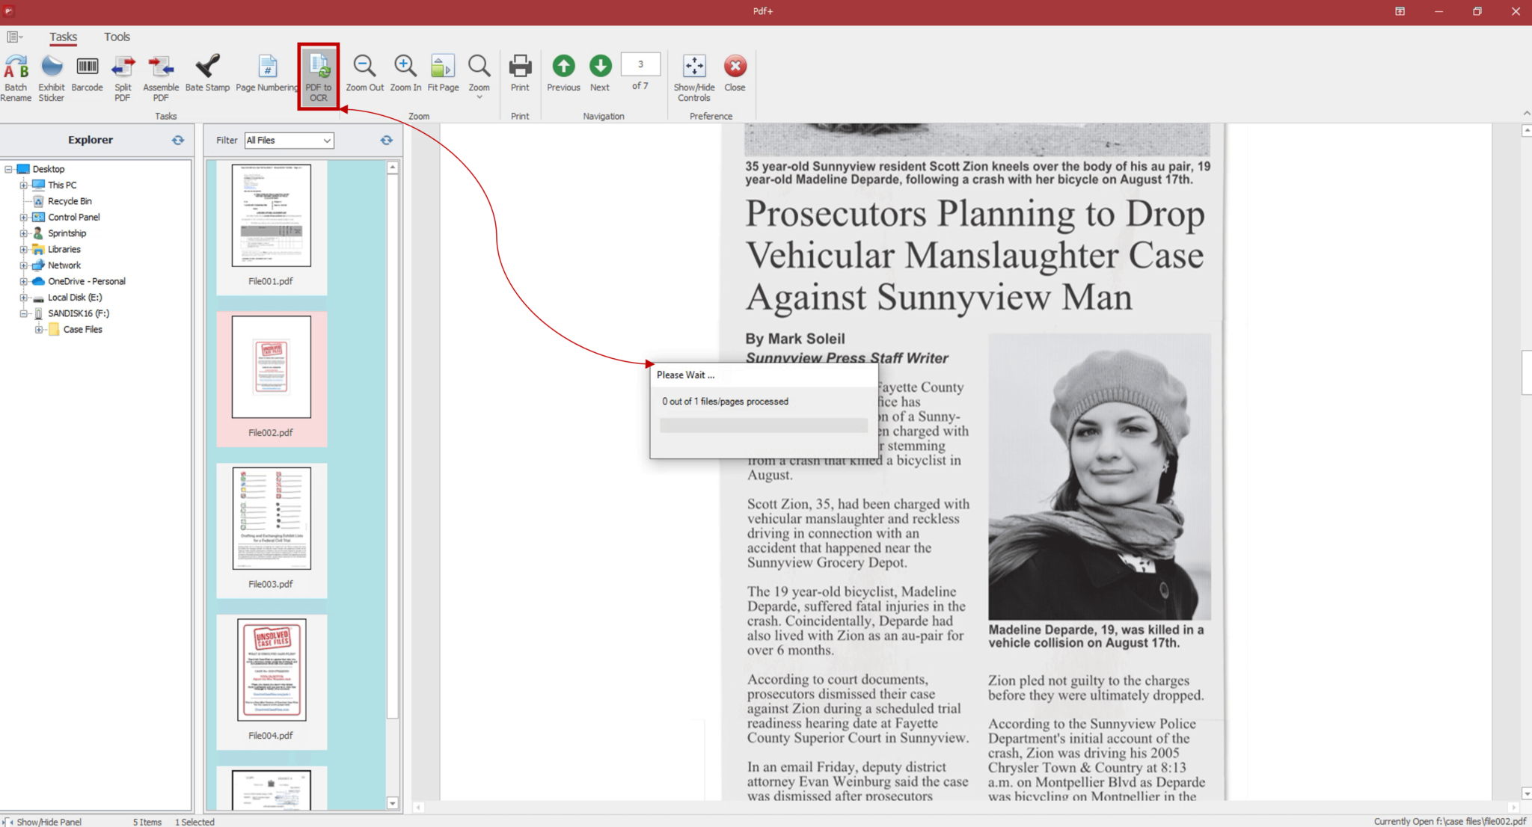
Task: Refresh the Explorer panel
Action: [178, 140]
